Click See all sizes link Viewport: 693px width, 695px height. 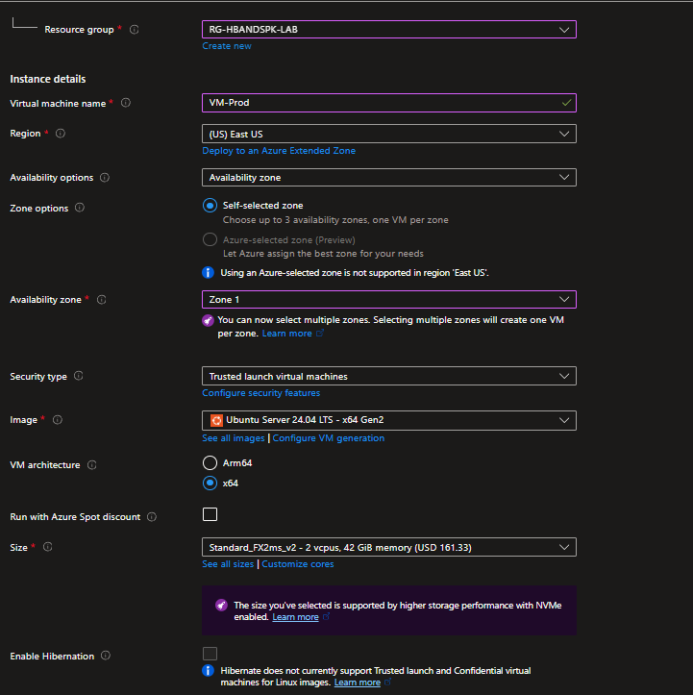228,564
